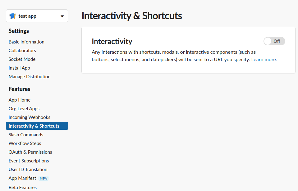Select Interactivity & Shortcuts sidebar item

37,126
